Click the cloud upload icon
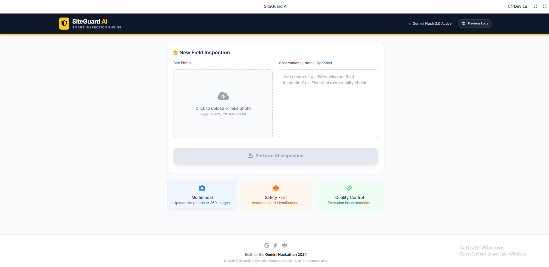This screenshot has height=267, width=549. click(x=223, y=96)
